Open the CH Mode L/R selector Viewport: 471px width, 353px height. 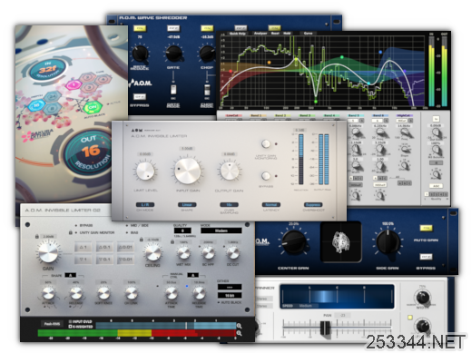click(145, 205)
